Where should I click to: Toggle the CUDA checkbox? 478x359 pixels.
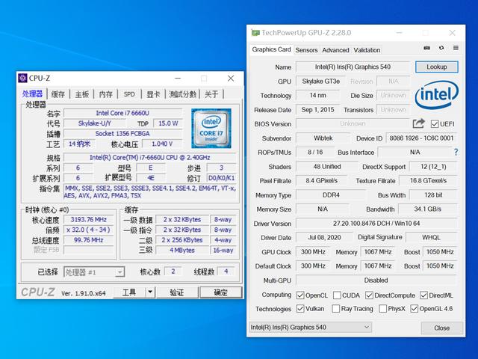337,295
